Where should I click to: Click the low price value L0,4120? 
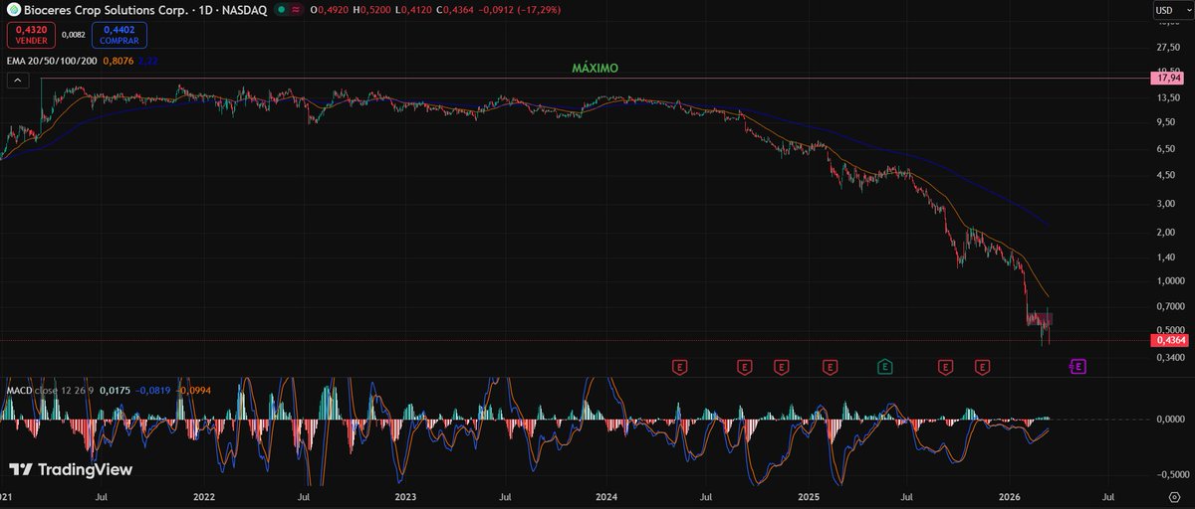(x=413, y=9)
